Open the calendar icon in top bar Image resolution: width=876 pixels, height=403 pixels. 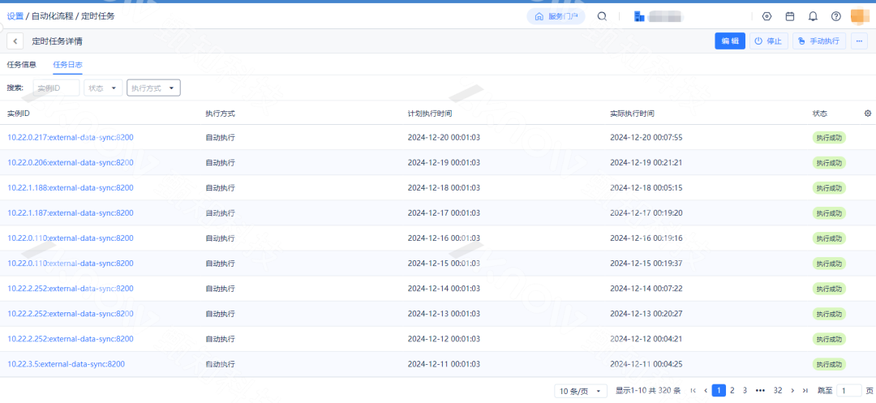tap(790, 16)
